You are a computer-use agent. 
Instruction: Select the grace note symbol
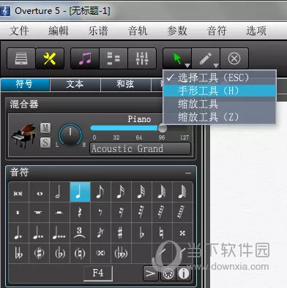(100, 232)
